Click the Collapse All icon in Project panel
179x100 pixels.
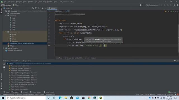(39, 8)
